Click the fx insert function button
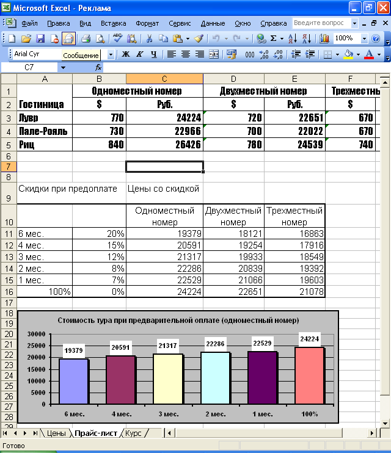This screenshot has width=391, height=453. pos(98,68)
